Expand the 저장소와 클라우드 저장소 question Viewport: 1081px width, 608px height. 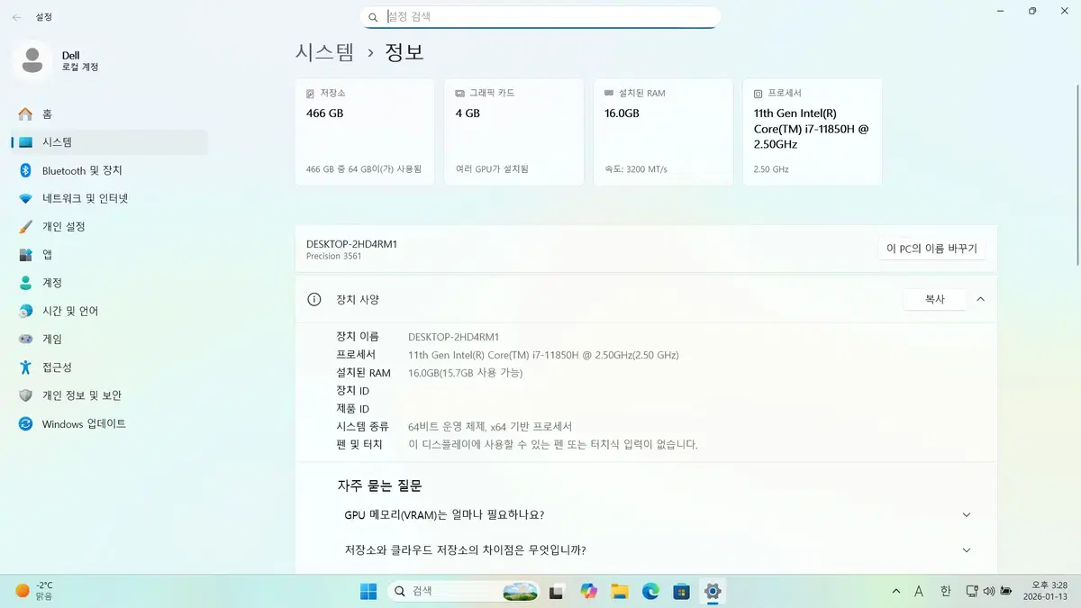(966, 549)
